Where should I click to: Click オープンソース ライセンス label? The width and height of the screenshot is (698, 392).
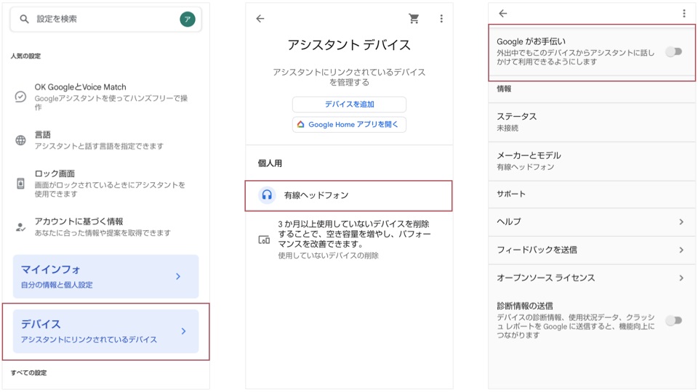pyautogui.click(x=546, y=278)
